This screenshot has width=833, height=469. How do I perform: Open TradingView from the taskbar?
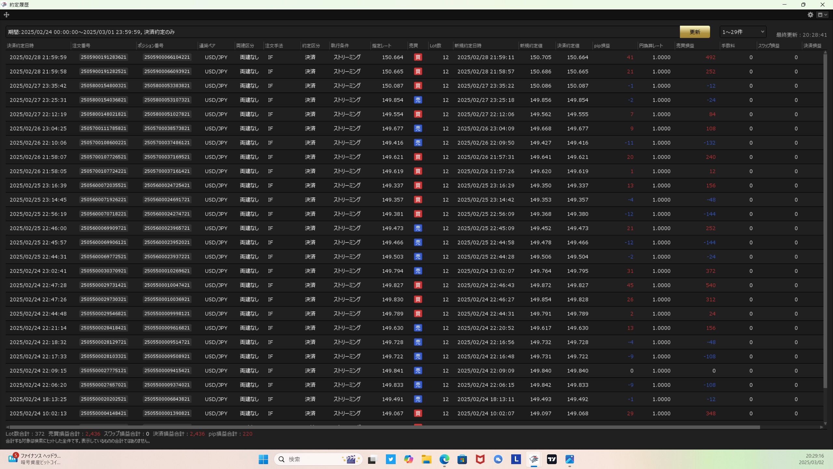[x=552, y=459]
